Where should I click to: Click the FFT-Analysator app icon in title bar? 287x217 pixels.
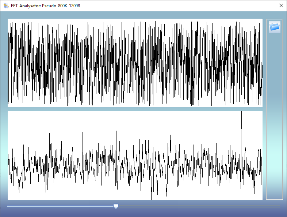[x=6, y=5]
